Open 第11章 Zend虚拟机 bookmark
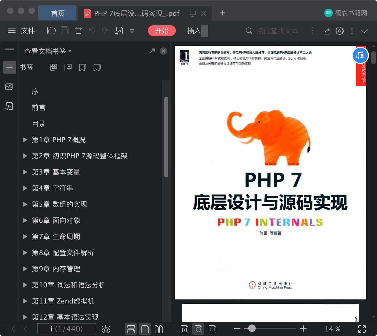This screenshot has height=336, width=377. tap(63, 301)
